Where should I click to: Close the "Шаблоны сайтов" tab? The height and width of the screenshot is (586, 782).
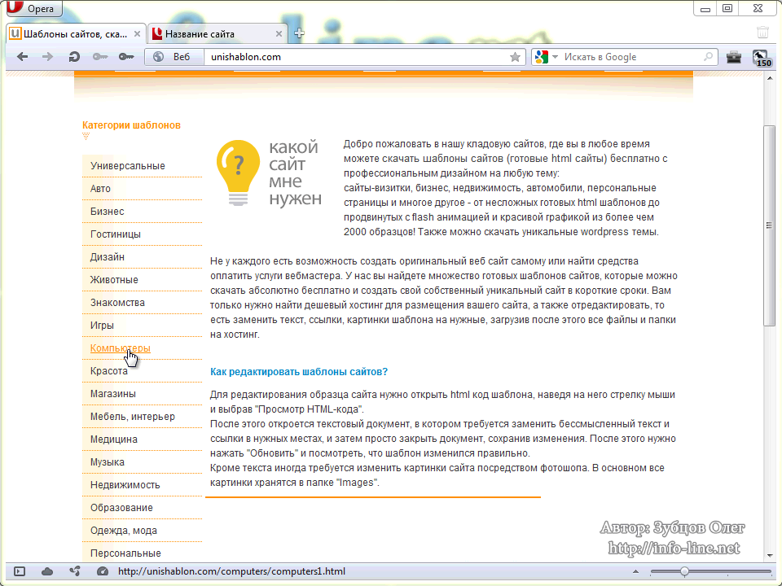click(137, 34)
